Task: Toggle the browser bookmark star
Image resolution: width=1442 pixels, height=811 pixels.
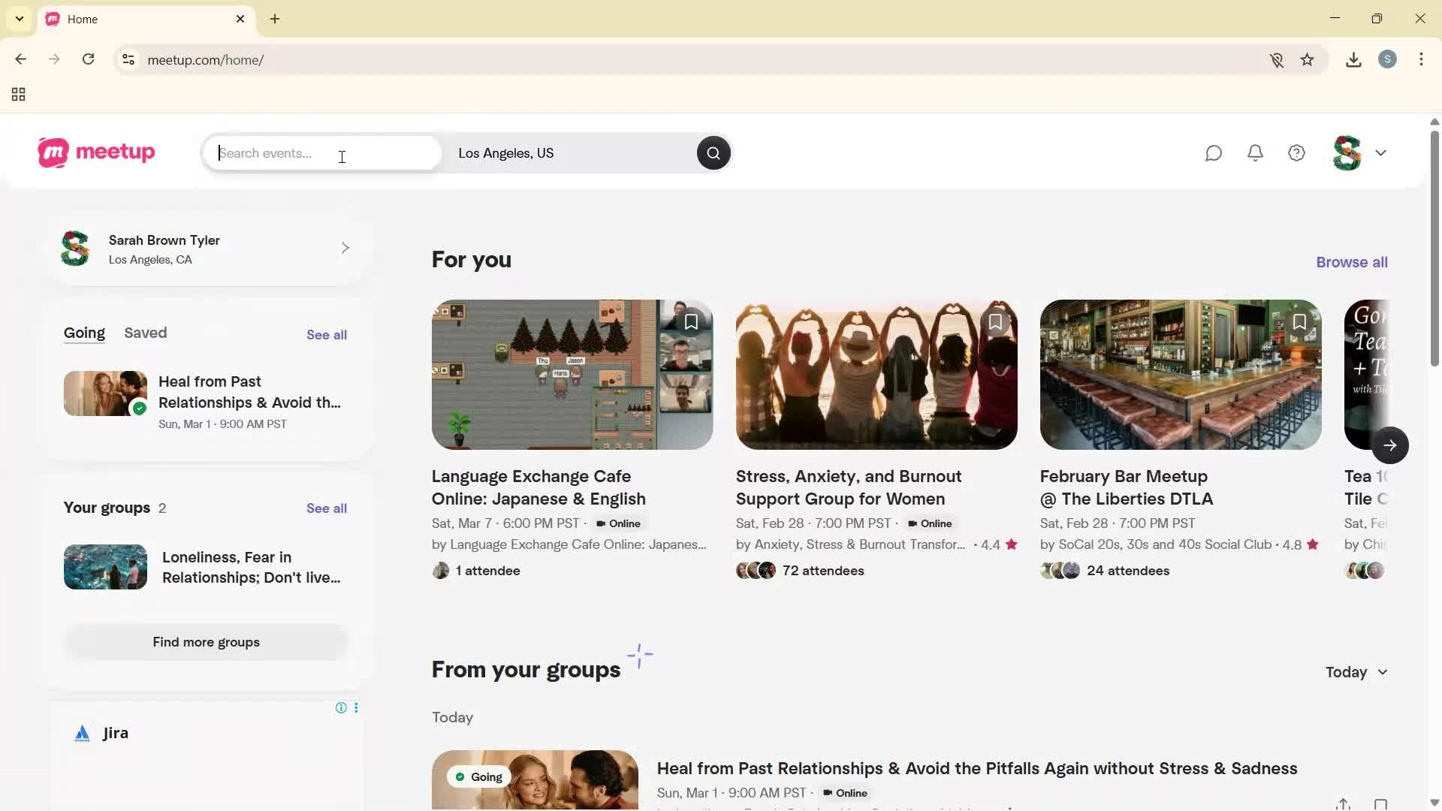Action: click(1308, 59)
